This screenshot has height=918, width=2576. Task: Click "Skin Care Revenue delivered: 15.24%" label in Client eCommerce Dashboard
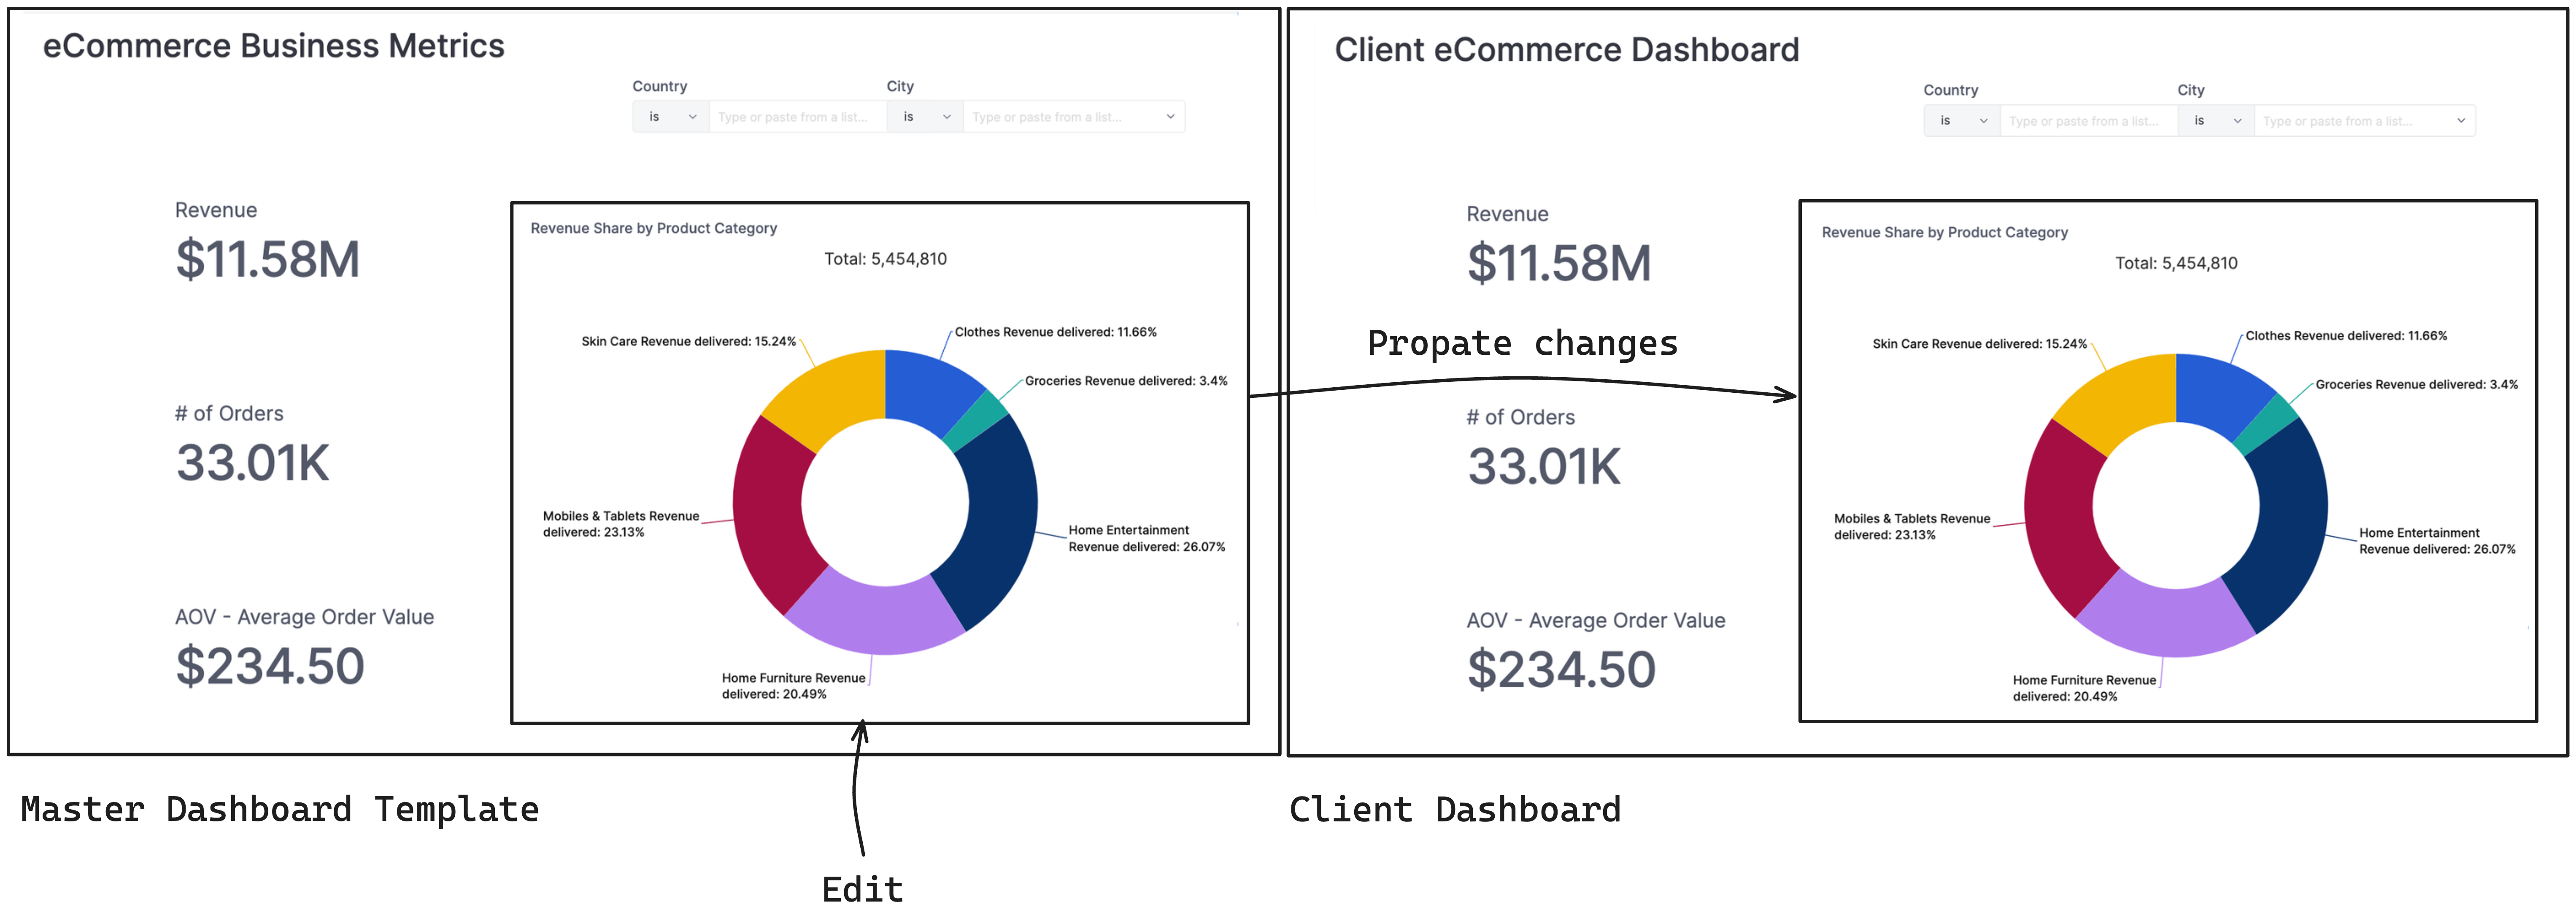1980,344
